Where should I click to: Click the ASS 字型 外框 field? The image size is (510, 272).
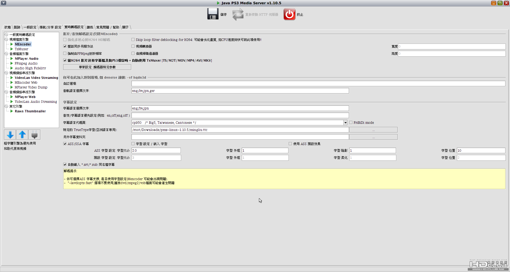pyautogui.click(x=265, y=151)
